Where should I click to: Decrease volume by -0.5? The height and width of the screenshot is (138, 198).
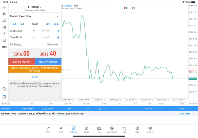[14, 24]
